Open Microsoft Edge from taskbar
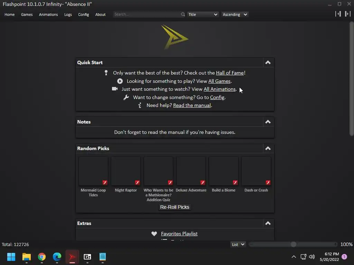Image resolution: width=354 pixels, height=265 pixels. 57,257
